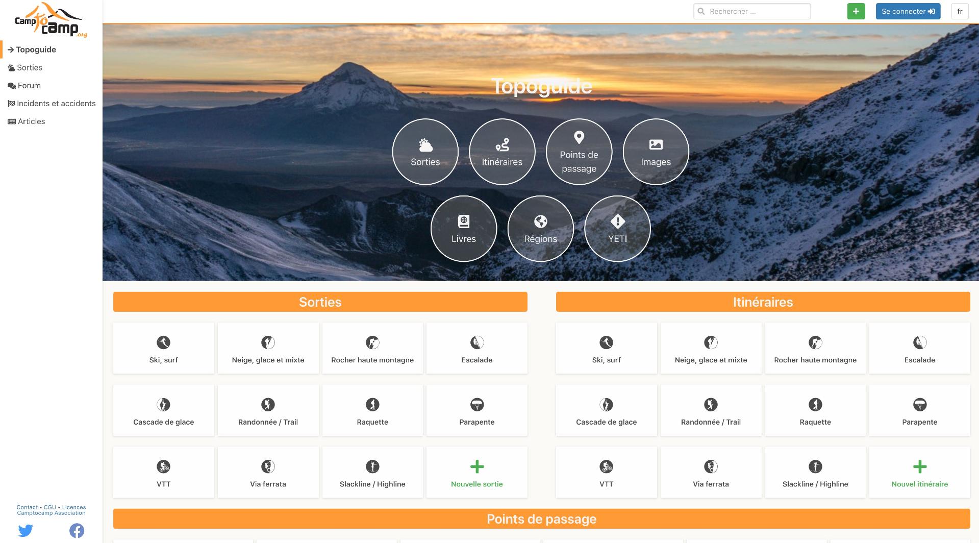Open the Sorties circle in the hero banner
This screenshot has width=979, height=543.
click(425, 152)
